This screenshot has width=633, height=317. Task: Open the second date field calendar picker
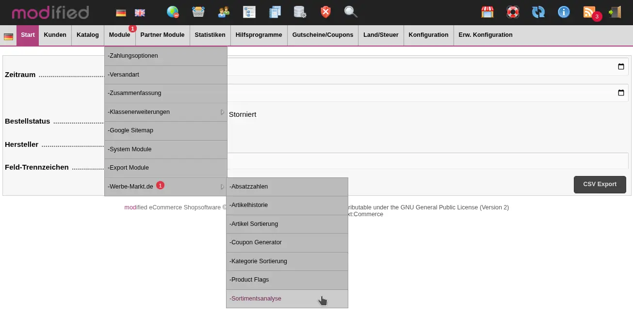coord(621,93)
